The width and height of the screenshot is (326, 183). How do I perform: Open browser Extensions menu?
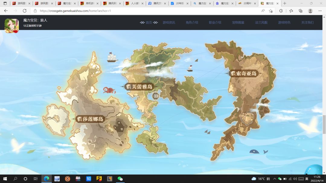coord(281,11)
